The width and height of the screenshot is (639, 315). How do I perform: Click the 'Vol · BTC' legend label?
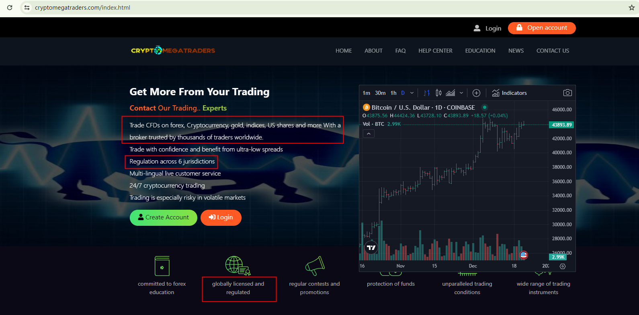[x=373, y=124]
